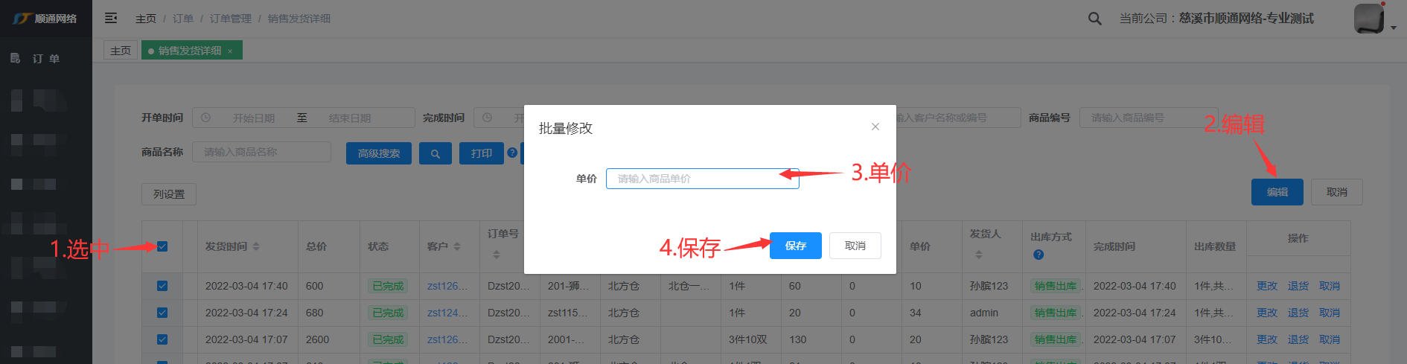Screen dimensions: 1407x364
Task: Click the blue magnifier search button
Action: coord(435,153)
